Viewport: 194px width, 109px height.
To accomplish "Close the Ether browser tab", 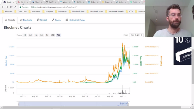I will pos(42,2).
